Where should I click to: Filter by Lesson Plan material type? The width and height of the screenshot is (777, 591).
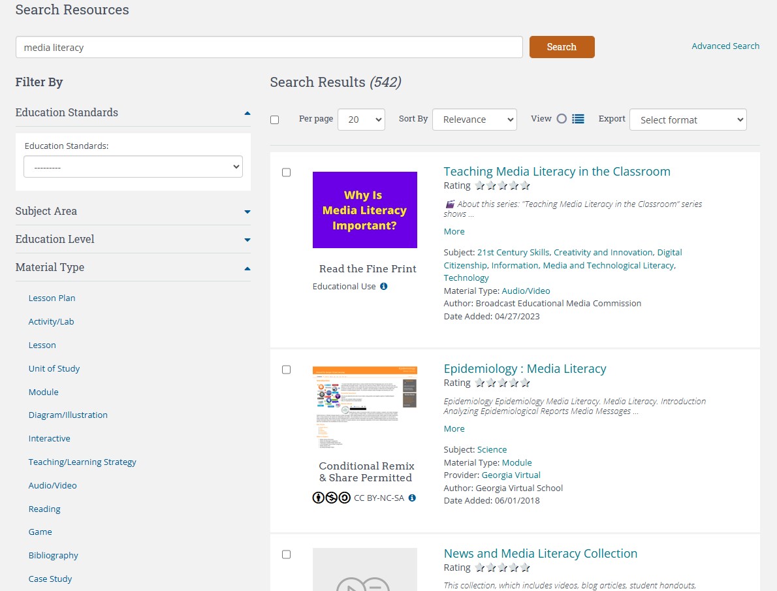[52, 298]
